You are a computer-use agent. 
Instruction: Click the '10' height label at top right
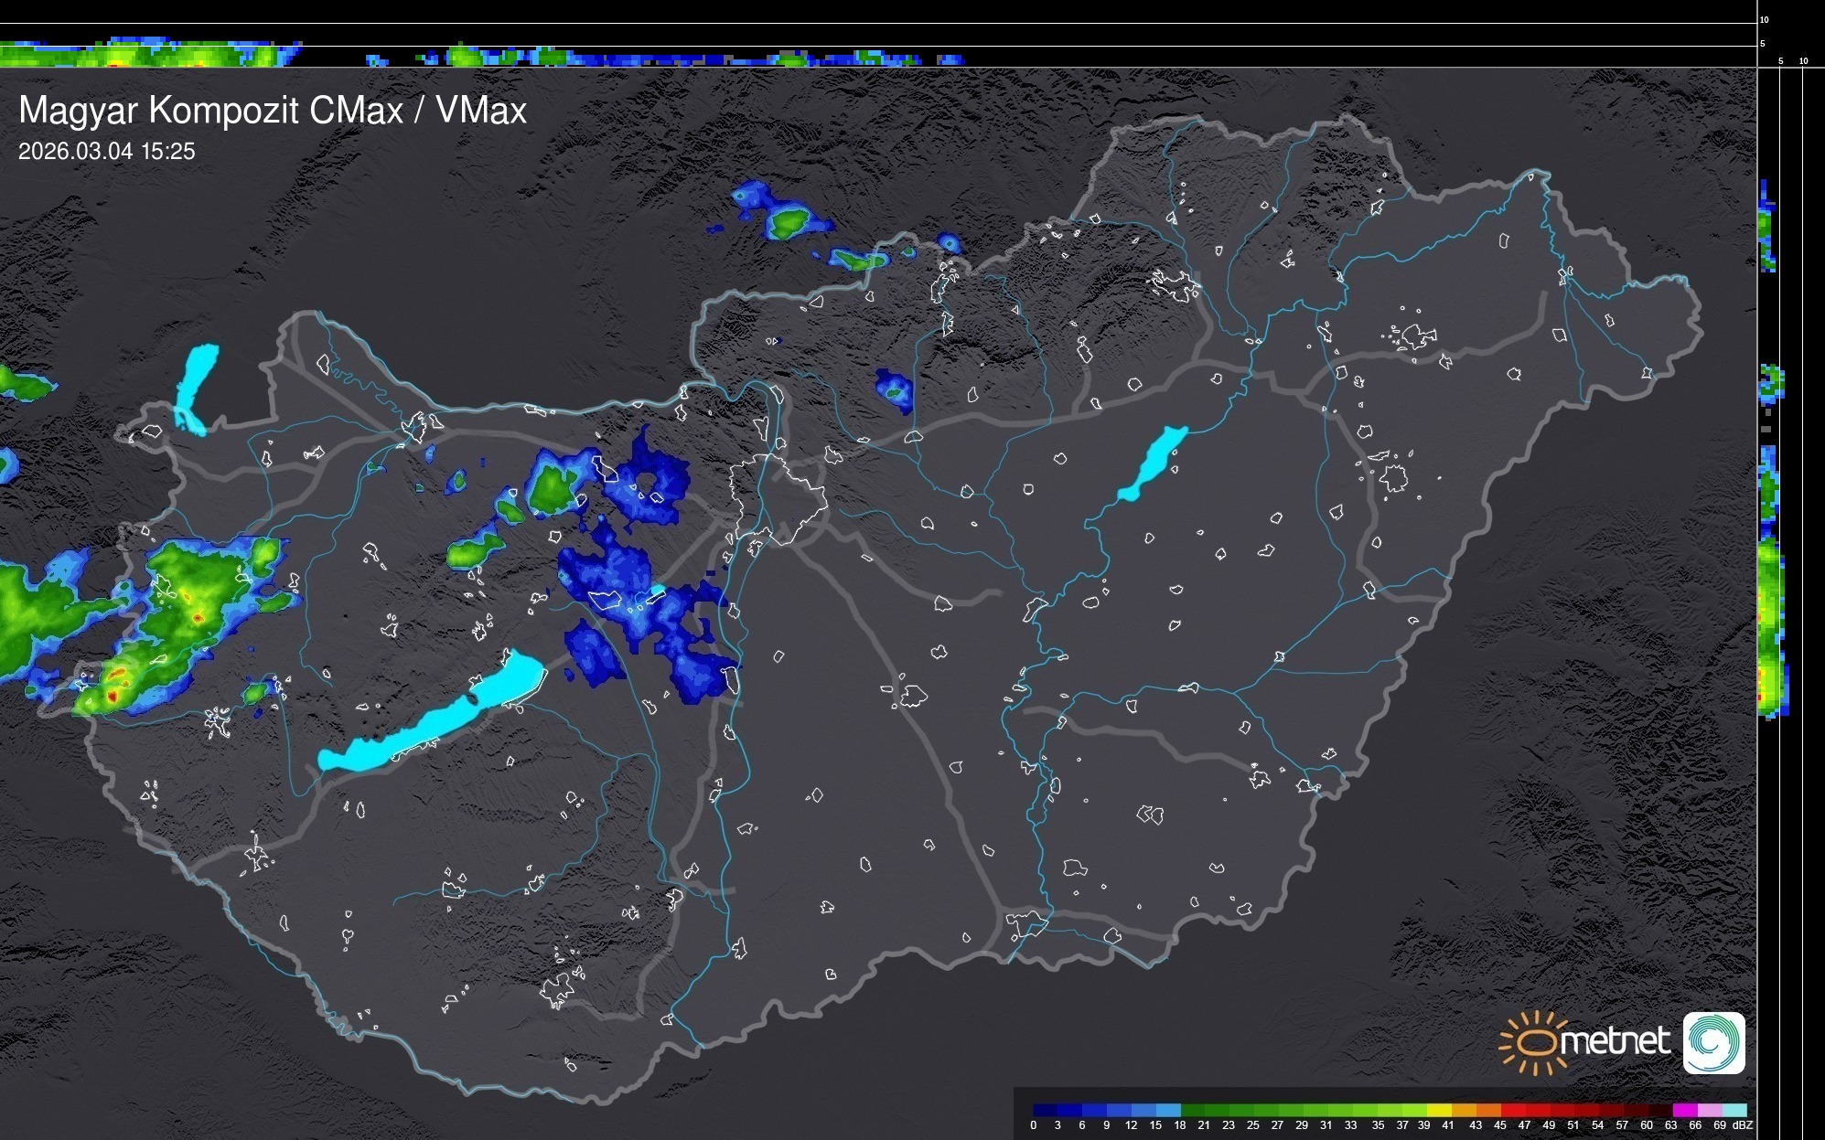pyautogui.click(x=1765, y=19)
